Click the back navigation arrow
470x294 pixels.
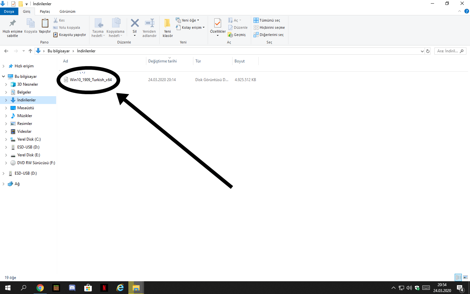pos(6,51)
